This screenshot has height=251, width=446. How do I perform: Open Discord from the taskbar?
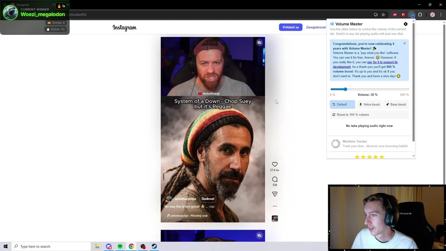pos(109,246)
